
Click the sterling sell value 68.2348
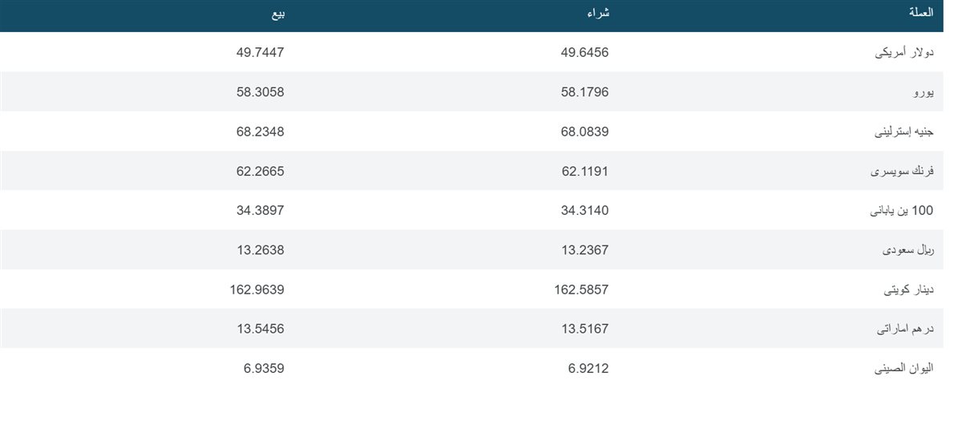[260, 132]
